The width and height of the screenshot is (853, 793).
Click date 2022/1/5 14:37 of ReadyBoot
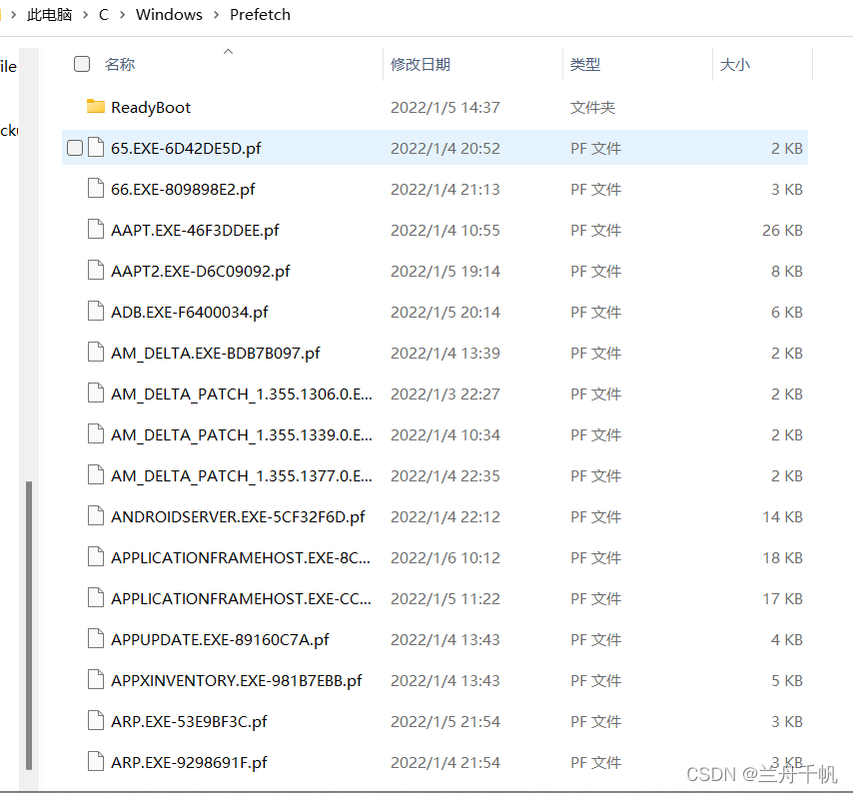(x=445, y=108)
